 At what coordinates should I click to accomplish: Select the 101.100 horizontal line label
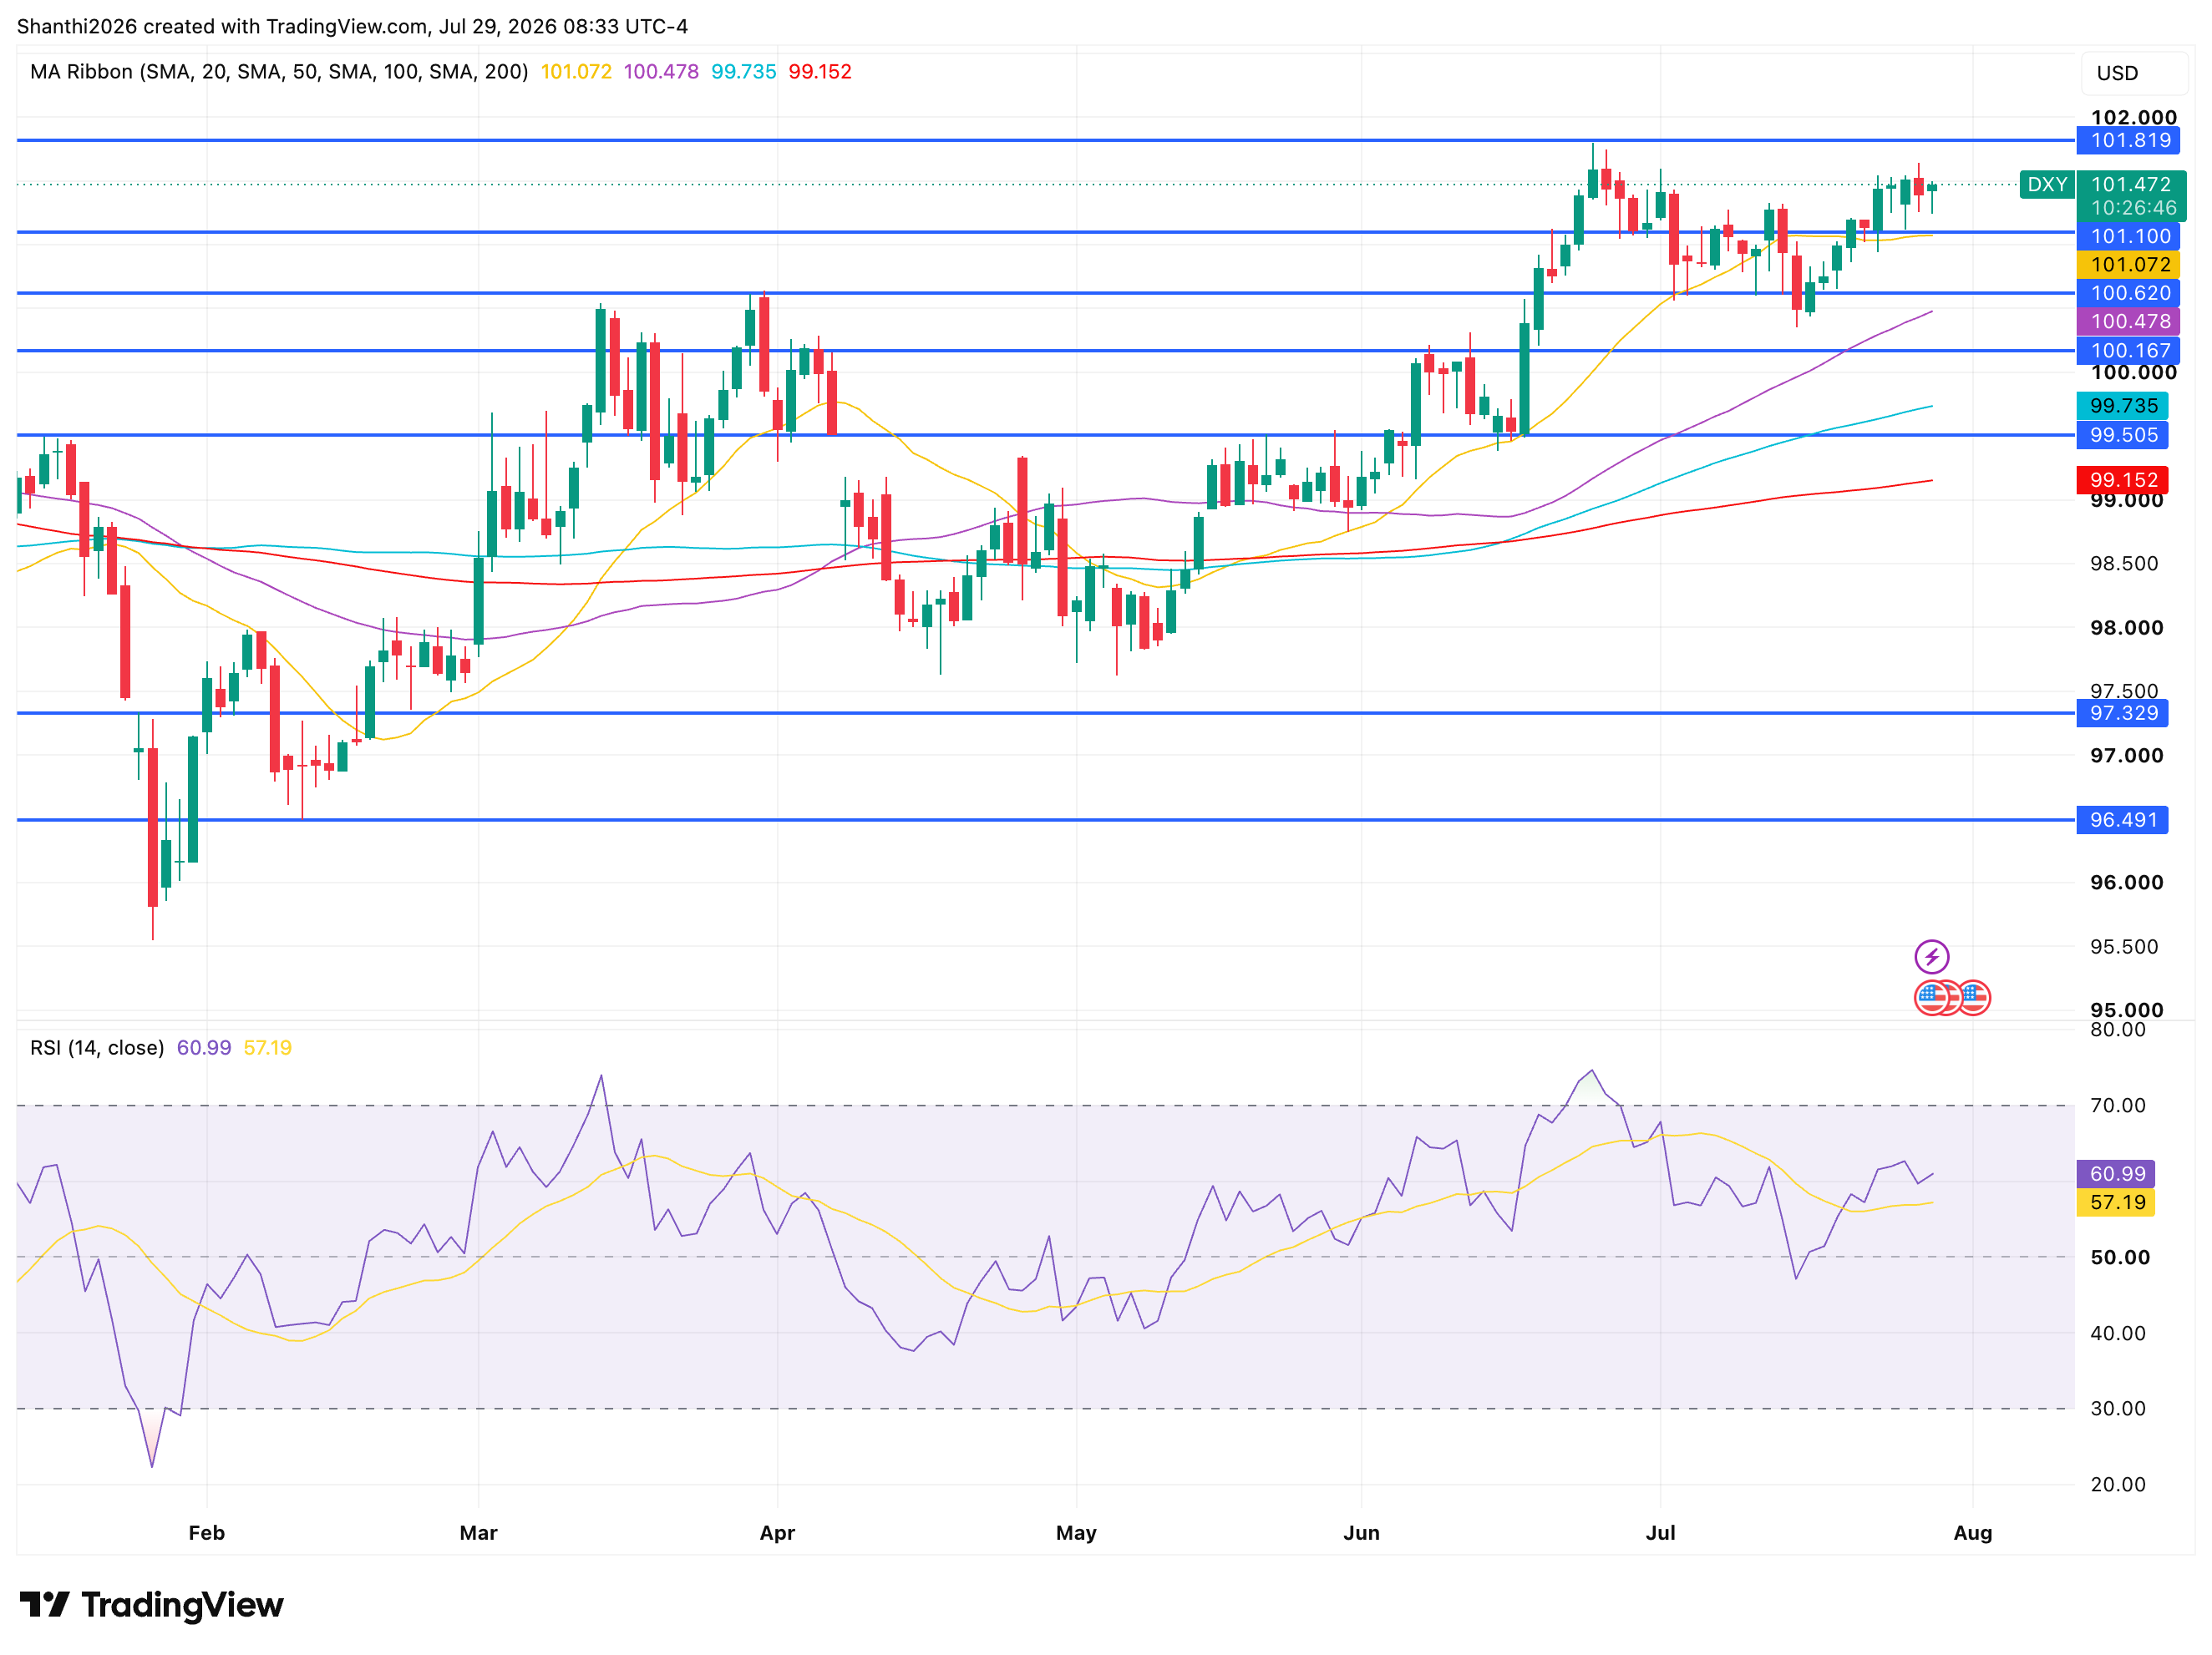click(2127, 235)
